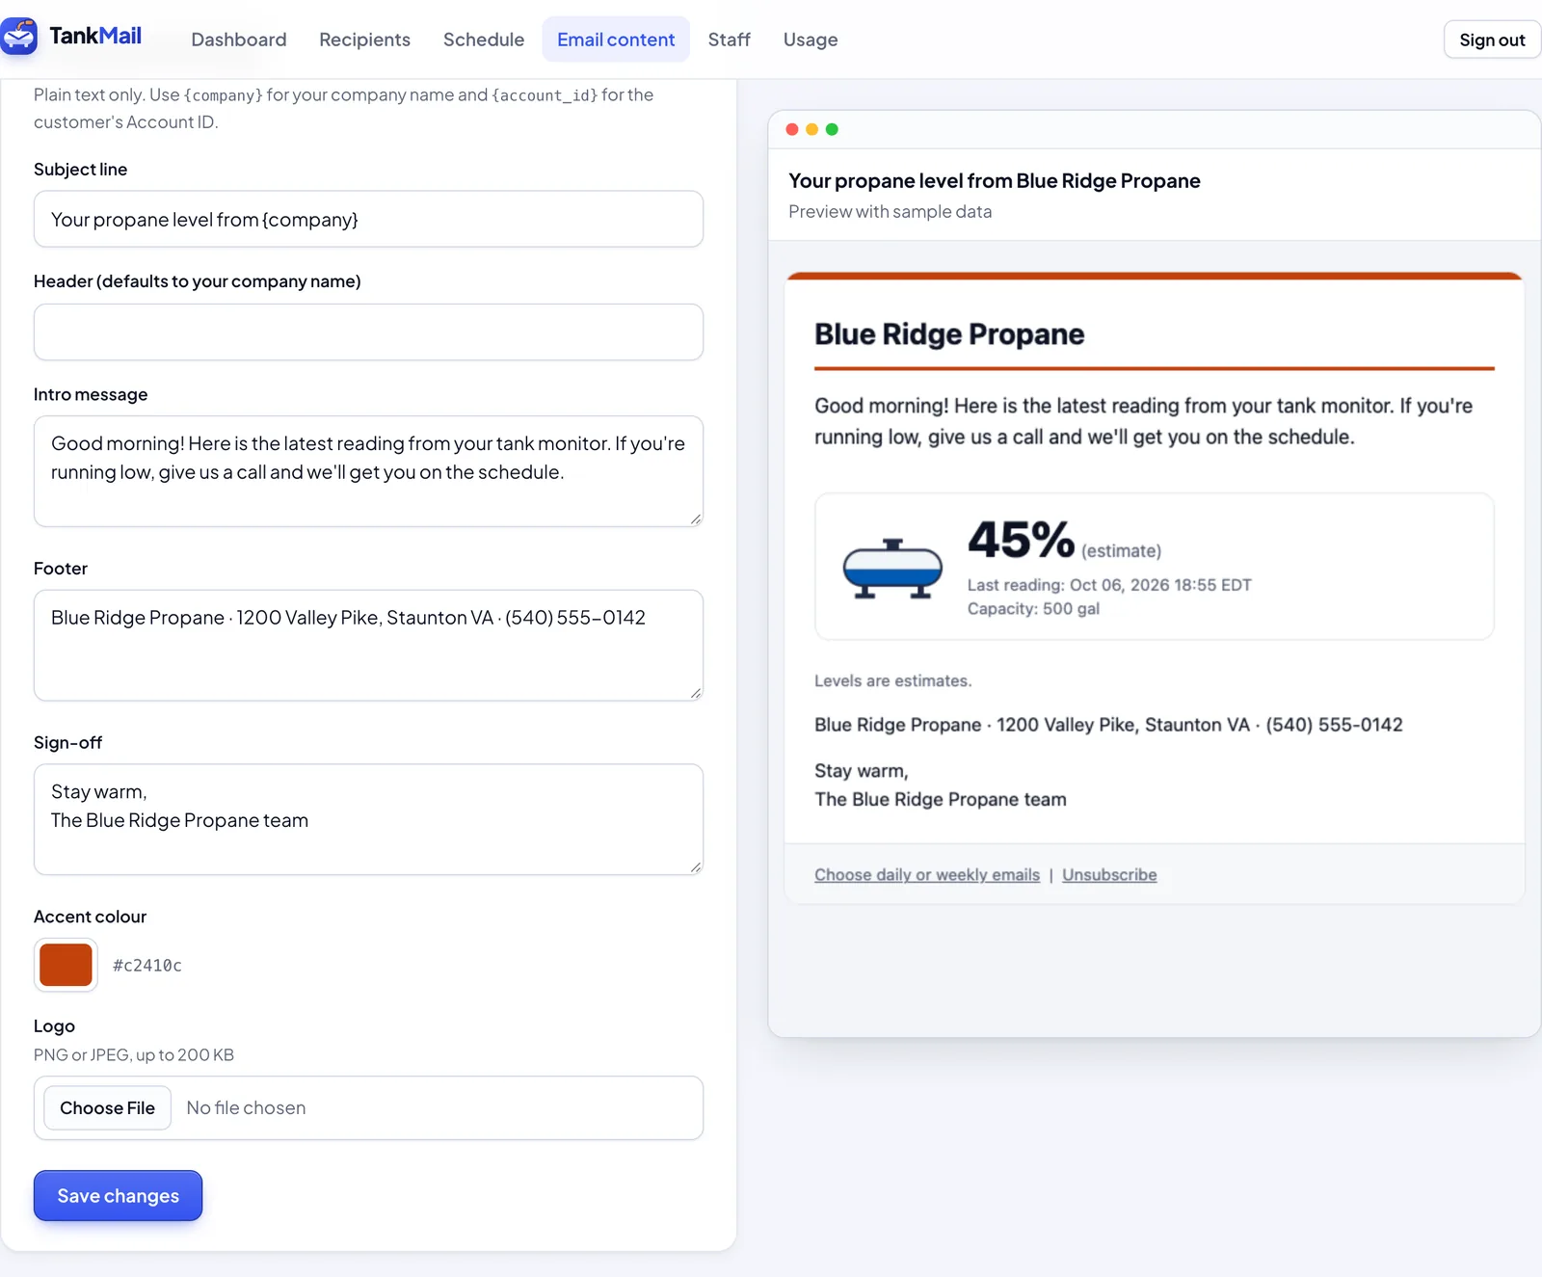The image size is (1542, 1277).
Task: Click the green window dot in preview
Action: (x=832, y=129)
